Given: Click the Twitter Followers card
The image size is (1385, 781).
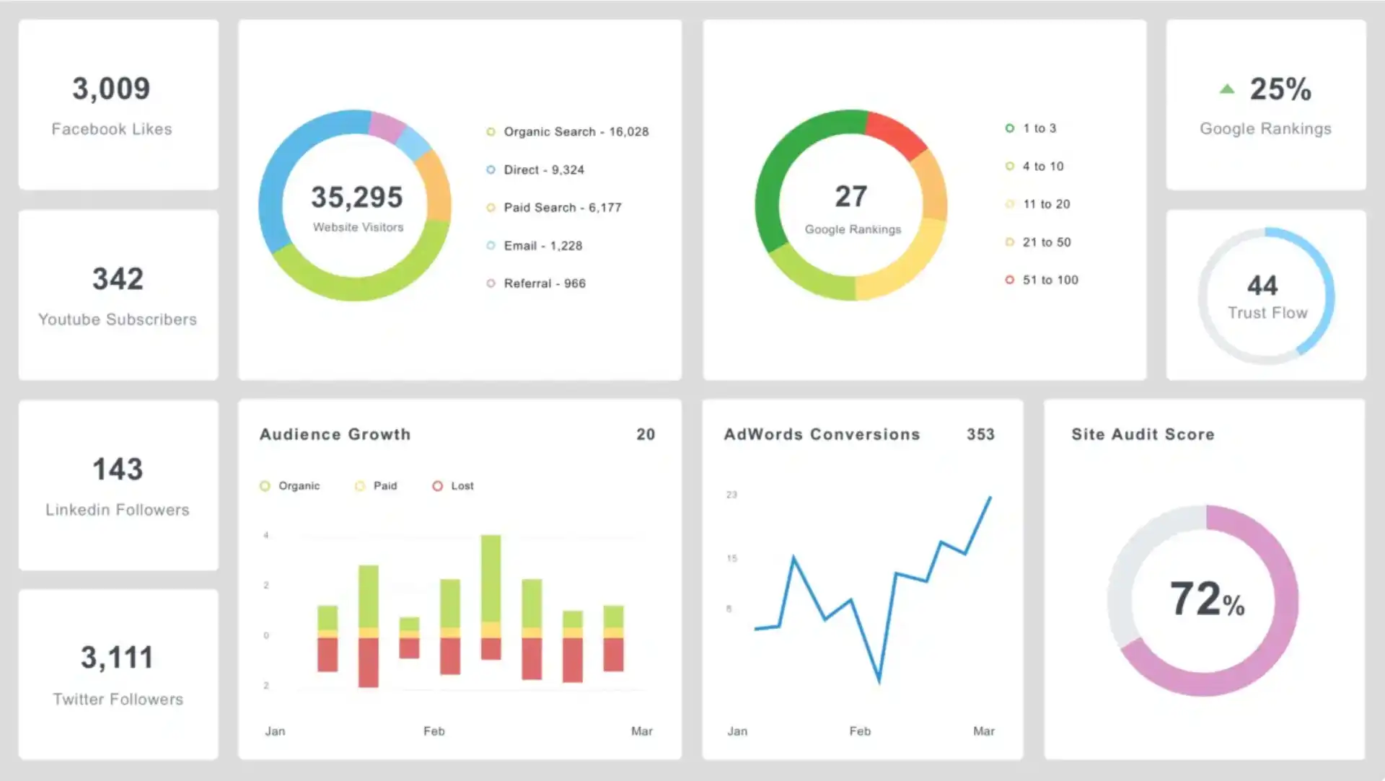Looking at the screenshot, I should 118,674.
